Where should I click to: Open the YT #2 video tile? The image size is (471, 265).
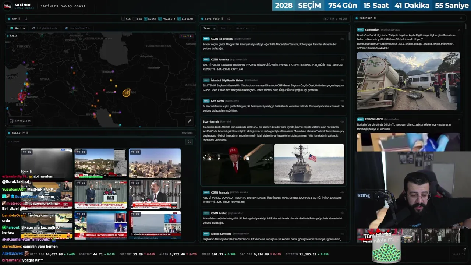pyautogui.click(x=100, y=163)
